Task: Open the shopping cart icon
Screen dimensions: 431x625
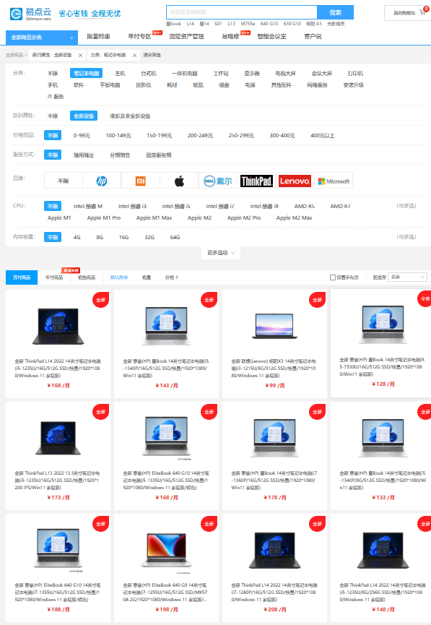Action: (x=423, y=12)
